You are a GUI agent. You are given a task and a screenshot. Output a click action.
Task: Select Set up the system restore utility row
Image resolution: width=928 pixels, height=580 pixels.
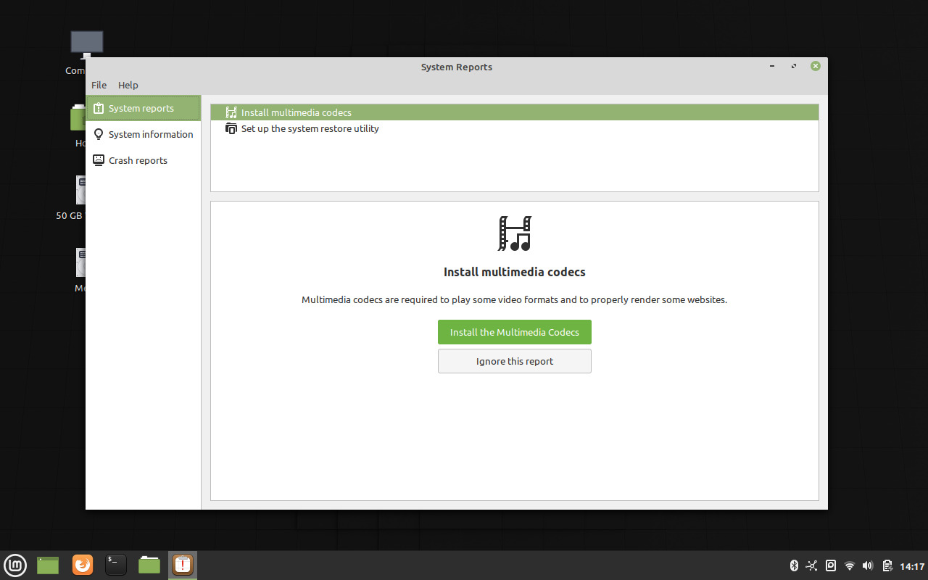[x=514, y=128]
